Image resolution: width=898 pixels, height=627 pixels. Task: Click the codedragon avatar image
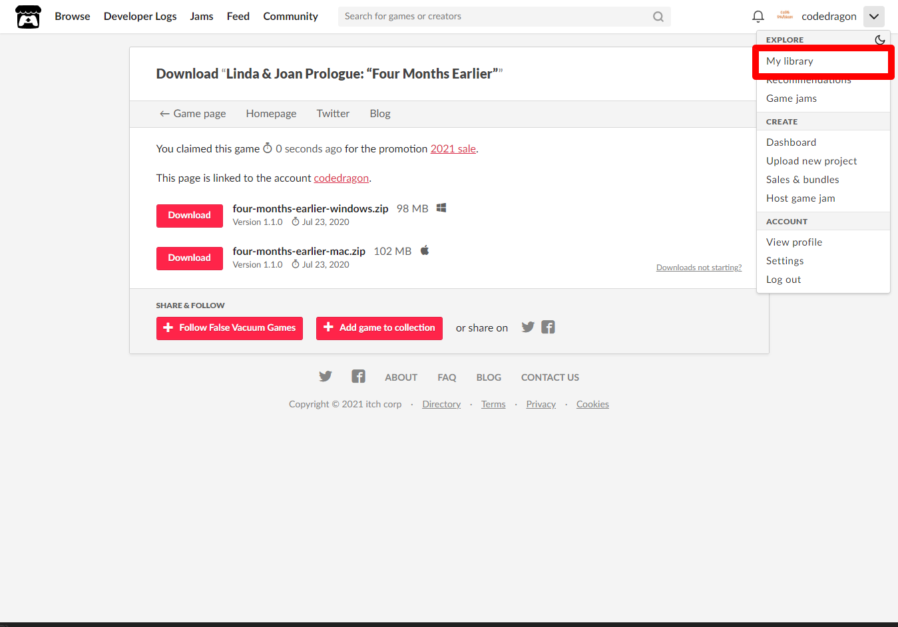785,16
